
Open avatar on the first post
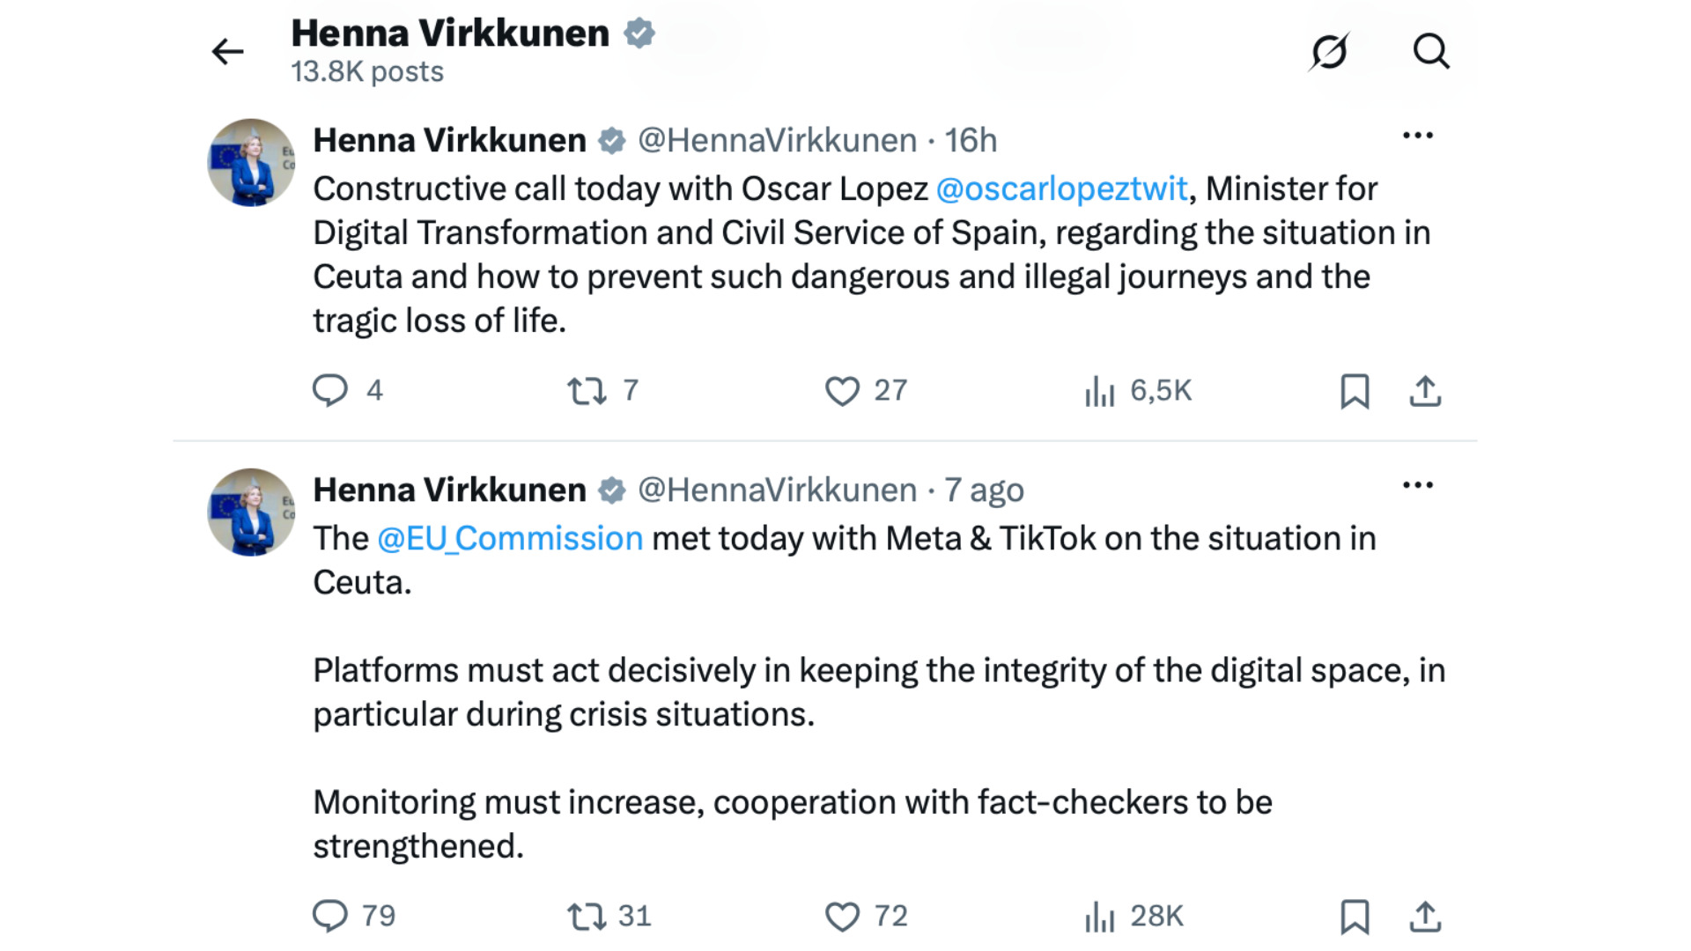(x=251, y=163)
